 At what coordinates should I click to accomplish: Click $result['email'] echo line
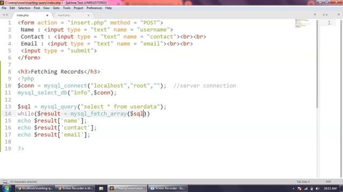pos(54,134)
